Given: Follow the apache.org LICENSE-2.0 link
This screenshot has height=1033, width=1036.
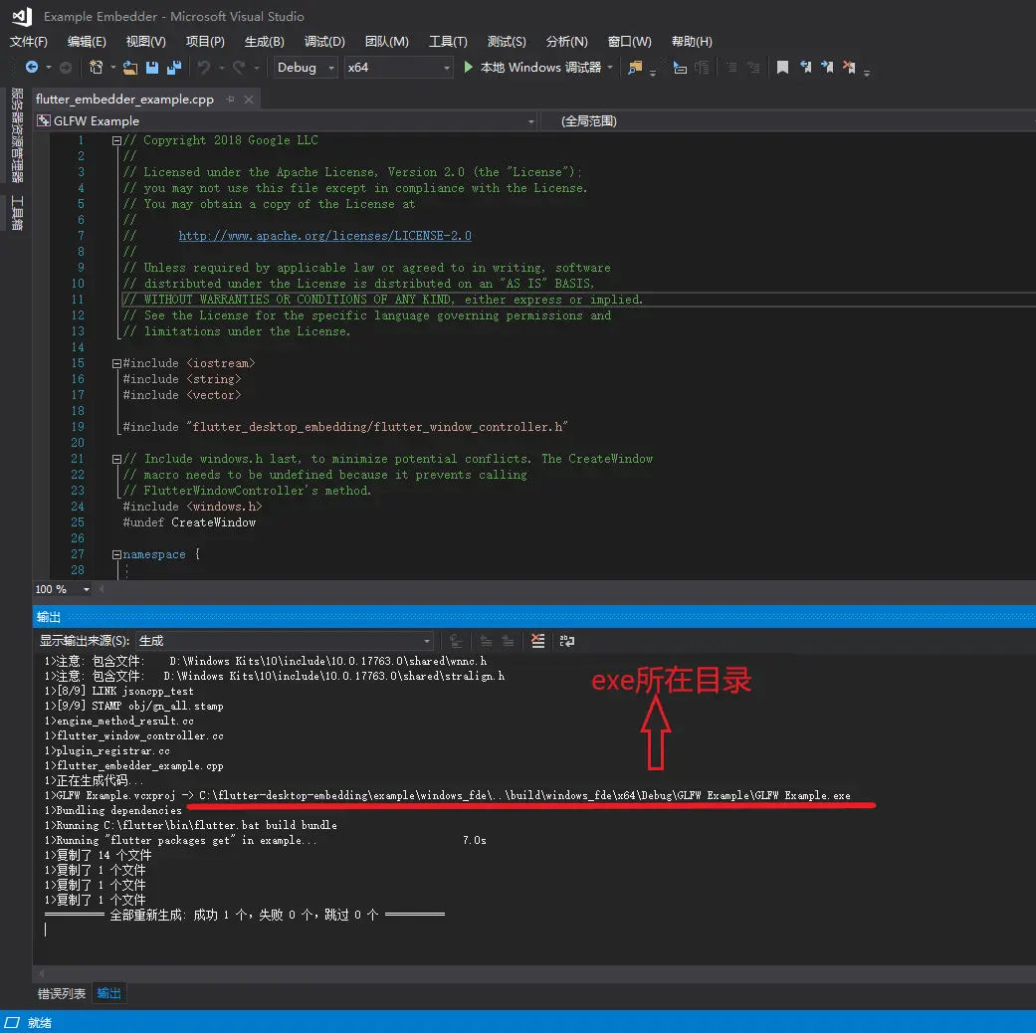Looking at the screenshot, I should point(325,236).
